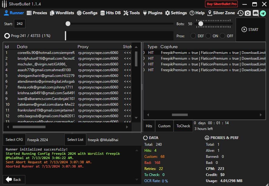Viewport: 269px width, 186px height.
Task: Click the data list scroll-down arrow
Action: tap(136, 118)
